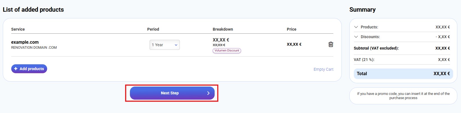Click the Price column header

coord(292,29)
